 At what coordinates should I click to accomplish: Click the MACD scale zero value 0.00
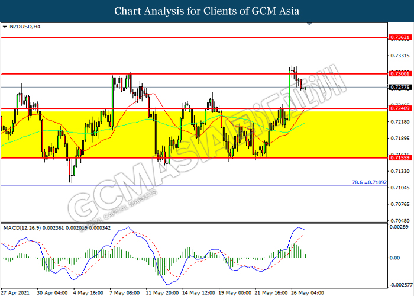pos(394,258)
